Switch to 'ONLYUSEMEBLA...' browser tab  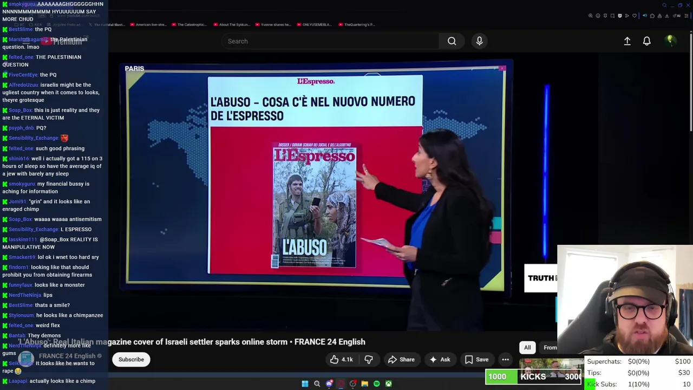(315, 24)
